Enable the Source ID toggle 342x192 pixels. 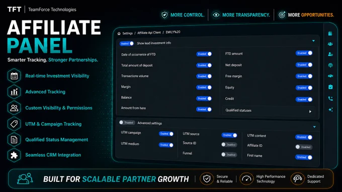coord(229,144)
